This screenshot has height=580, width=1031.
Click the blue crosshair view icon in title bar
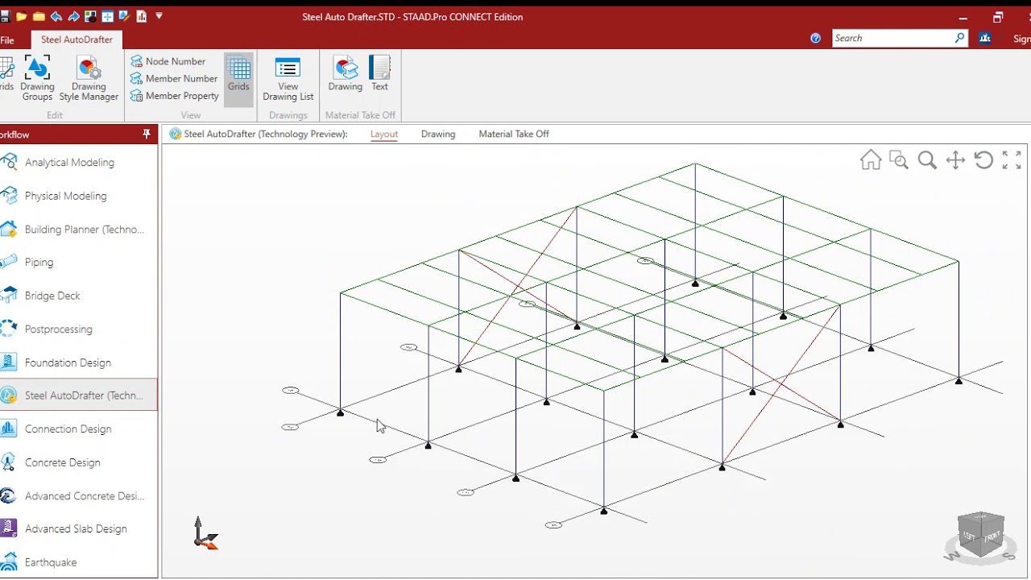(107, 16)
